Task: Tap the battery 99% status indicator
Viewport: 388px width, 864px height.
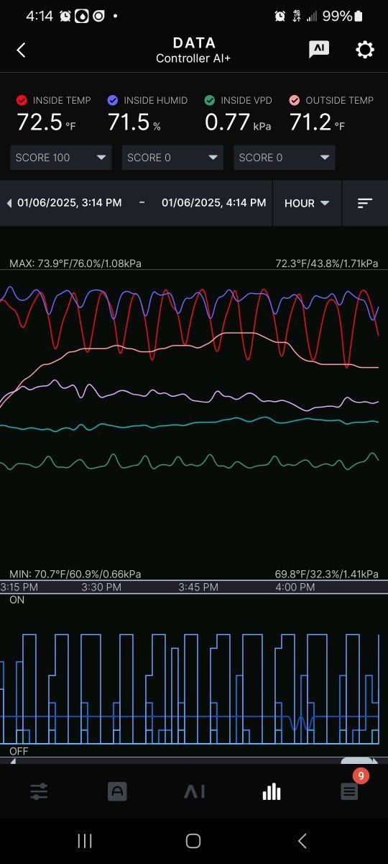Action: pos(343,16)
